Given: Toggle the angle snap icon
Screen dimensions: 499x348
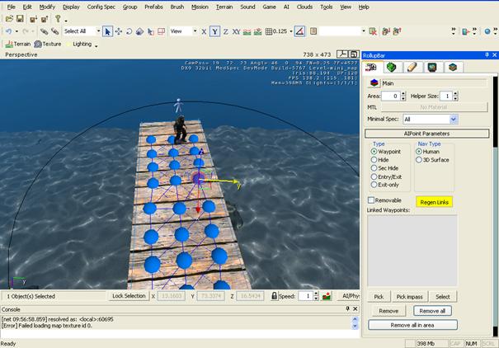Looking at the screenshot, I should coord(299,31).
